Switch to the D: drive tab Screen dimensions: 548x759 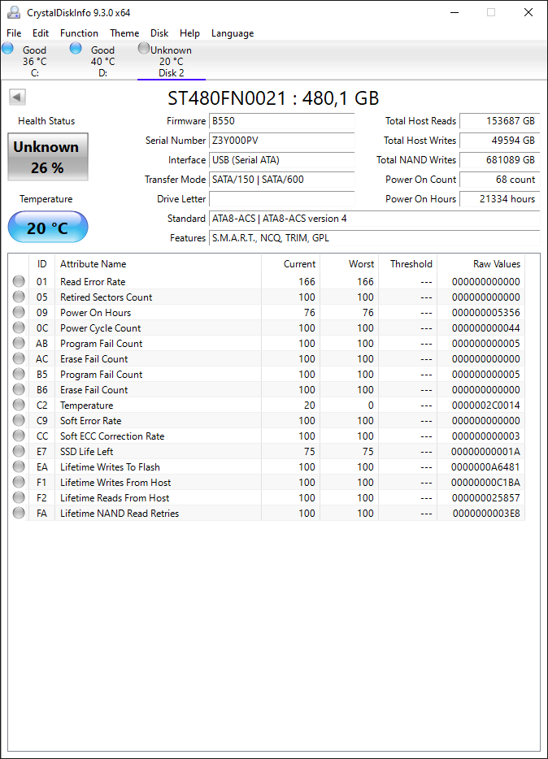[102, 61]
